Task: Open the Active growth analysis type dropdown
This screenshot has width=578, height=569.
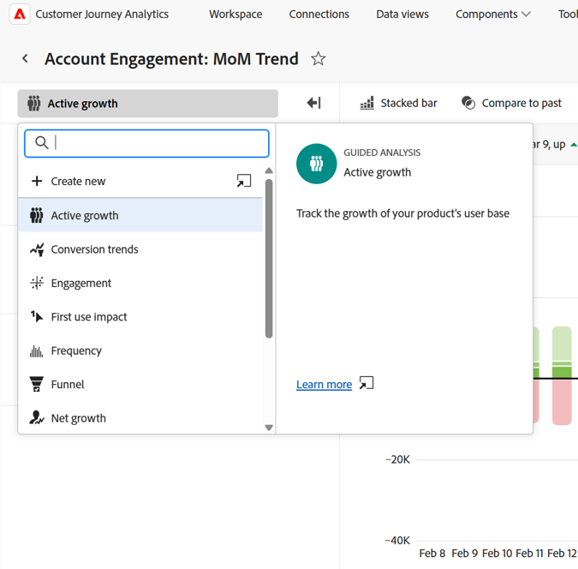Action: (148, 104)
